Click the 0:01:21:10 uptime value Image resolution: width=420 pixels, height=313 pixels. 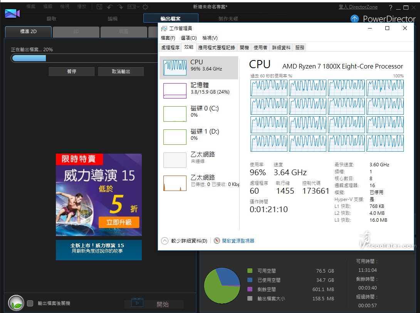269,209
